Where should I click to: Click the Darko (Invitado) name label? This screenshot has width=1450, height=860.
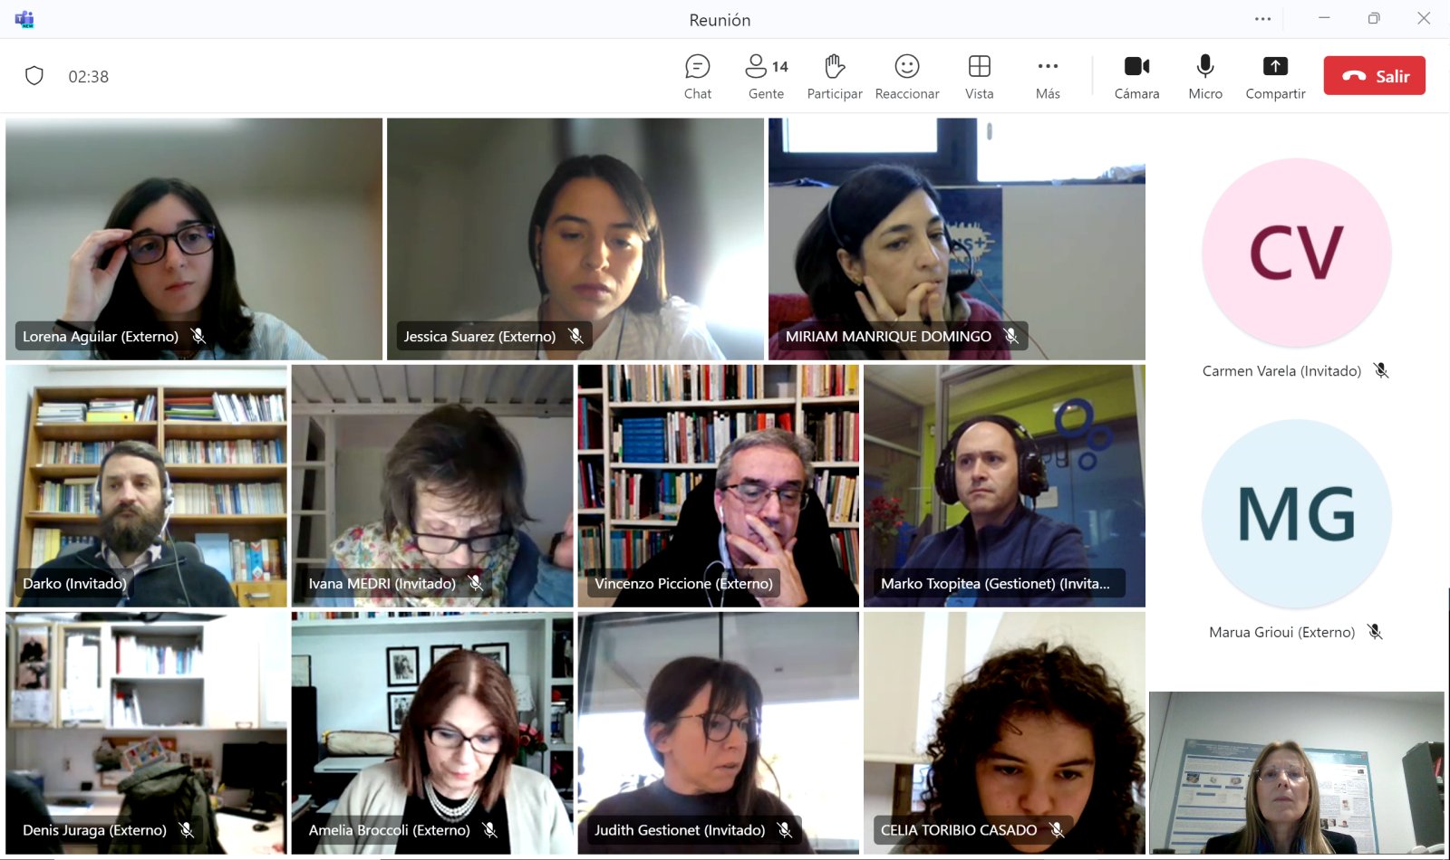74,583
